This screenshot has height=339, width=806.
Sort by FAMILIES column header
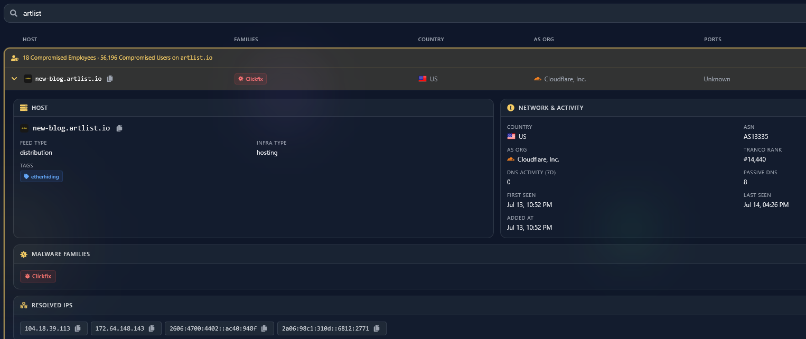[246, 40]
